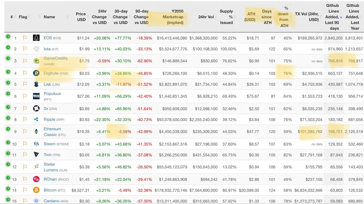The height and width of the screenshot is (204, 364).
Task: Click the GameCredits logo icon
Action: point(36,61)
